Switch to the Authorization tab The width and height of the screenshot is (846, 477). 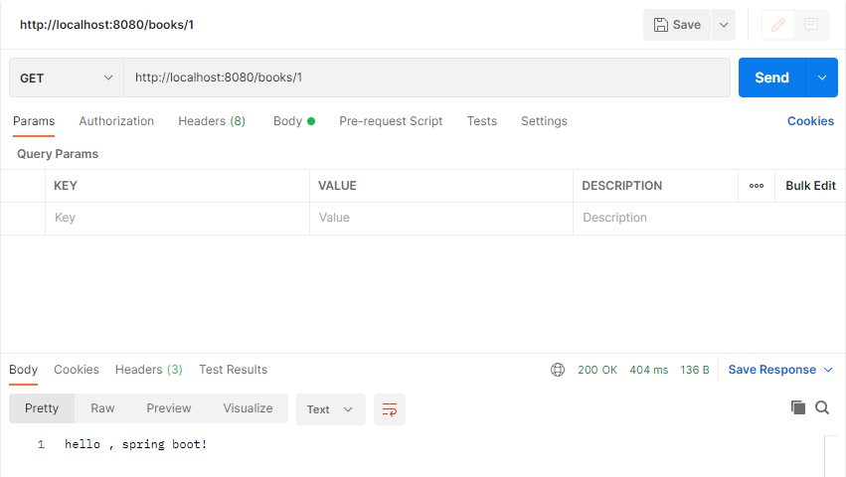click(116, 121)
